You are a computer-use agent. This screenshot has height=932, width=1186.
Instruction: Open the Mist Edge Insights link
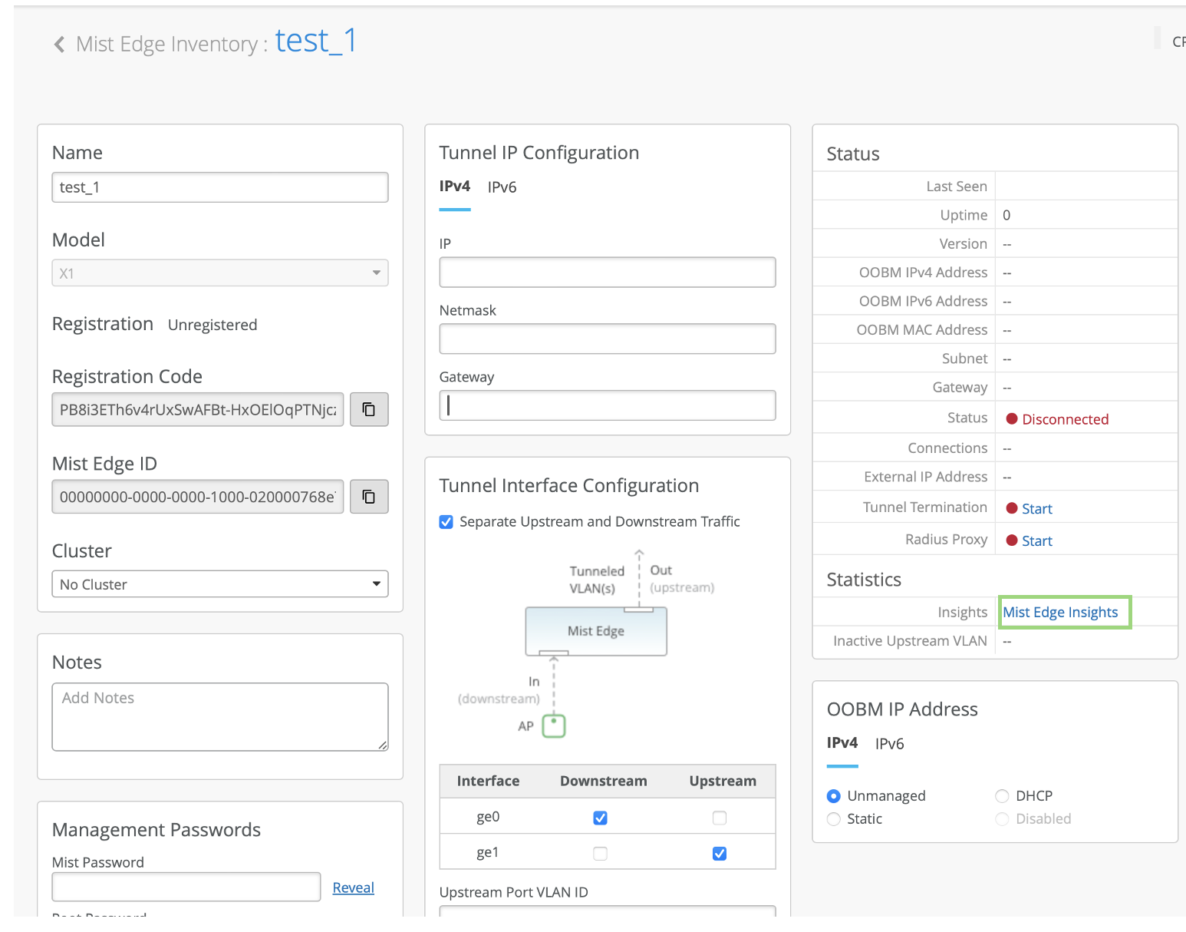point(1060,613)
